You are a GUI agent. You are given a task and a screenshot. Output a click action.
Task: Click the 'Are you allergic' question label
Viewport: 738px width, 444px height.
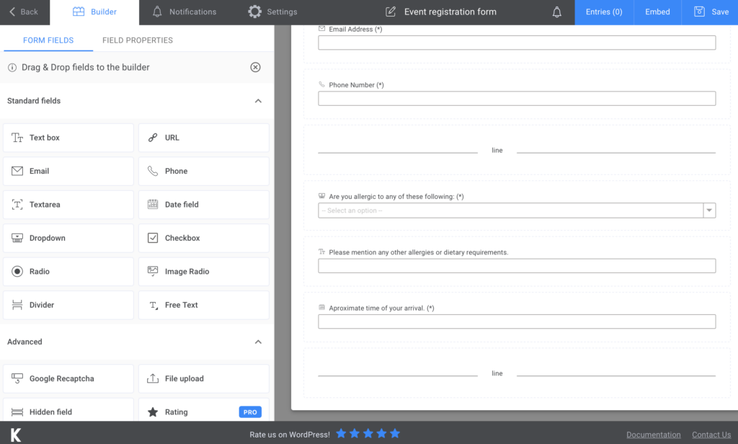tap(396, 197)
